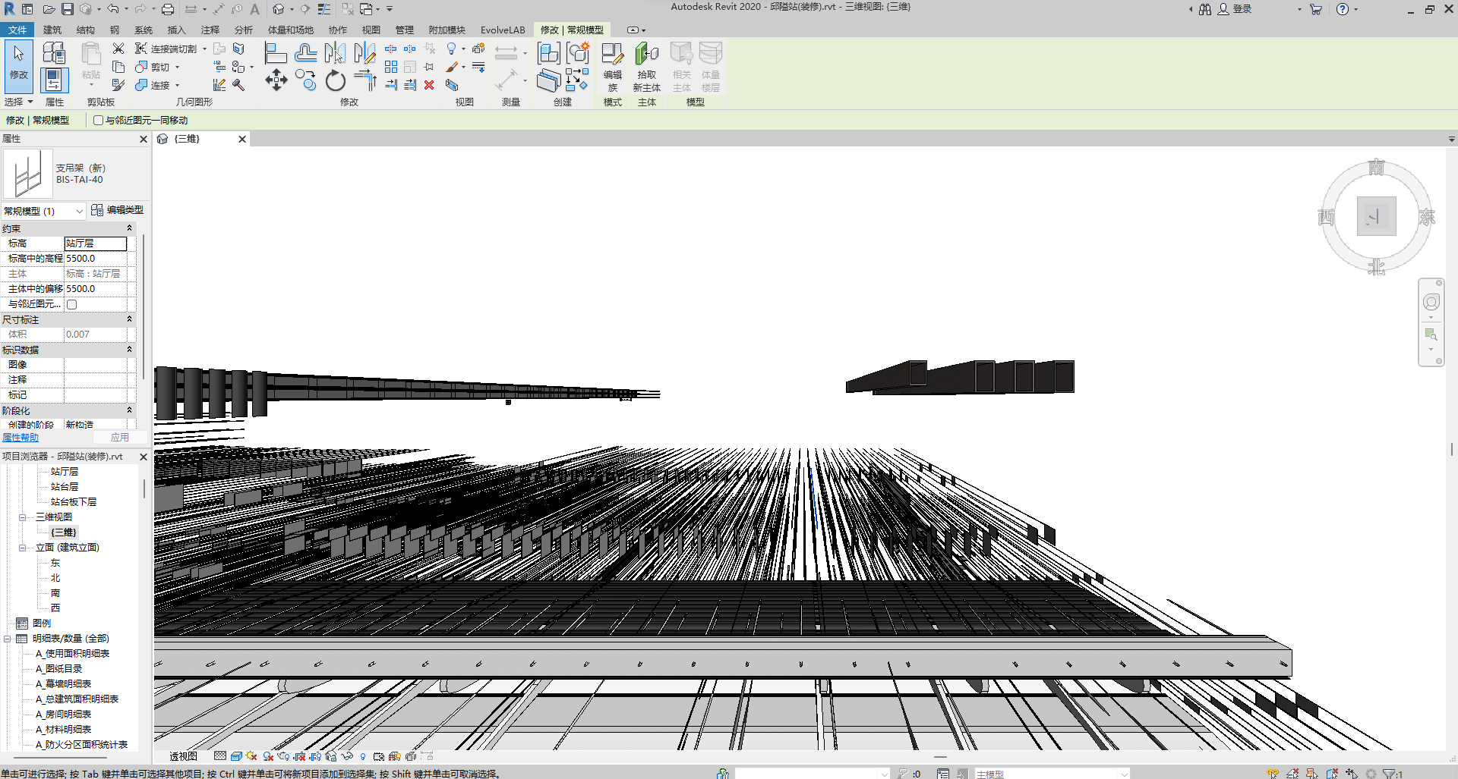Switch to the 视图 ribbon tab

[371, 30]
